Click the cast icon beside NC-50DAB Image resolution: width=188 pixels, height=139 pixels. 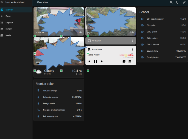89,41
